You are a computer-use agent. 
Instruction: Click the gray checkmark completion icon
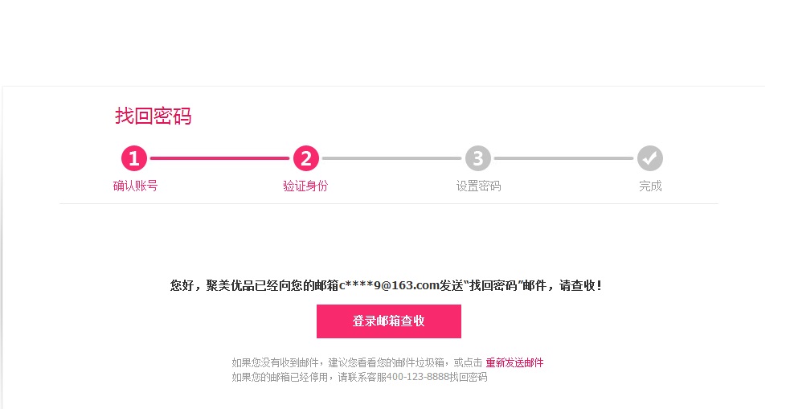[x=650, y=158]
